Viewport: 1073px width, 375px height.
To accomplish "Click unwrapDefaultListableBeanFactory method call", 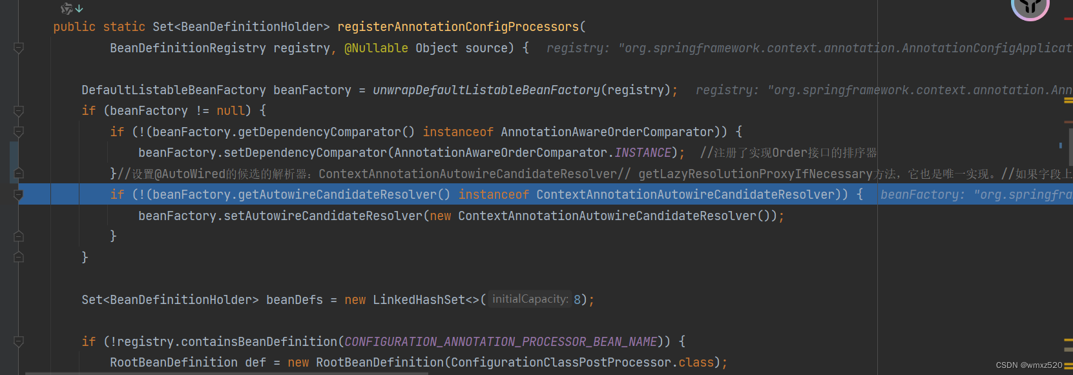I will coord(486,90).
